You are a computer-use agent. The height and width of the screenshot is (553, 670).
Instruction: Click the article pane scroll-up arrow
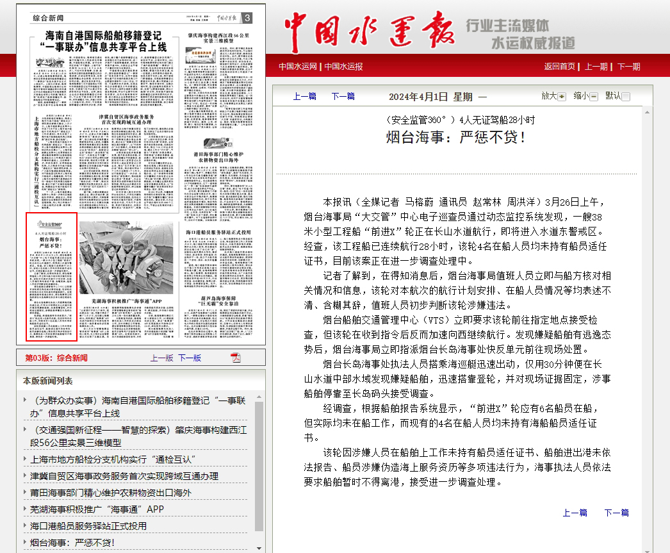648,112
